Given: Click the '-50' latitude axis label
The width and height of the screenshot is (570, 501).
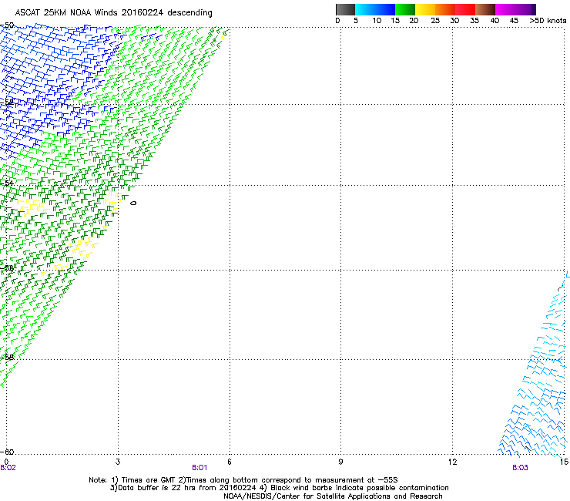Looking at the screenshot, I should click(x=7, y=25).
